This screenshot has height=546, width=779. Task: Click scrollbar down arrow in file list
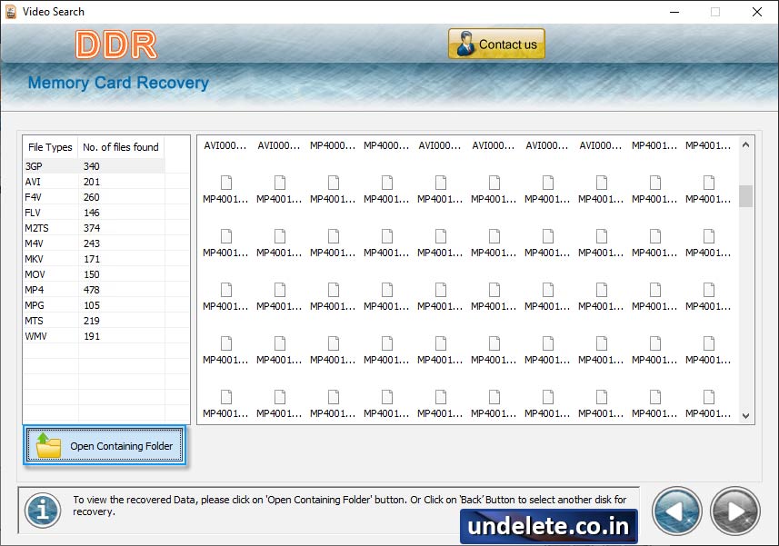(x=746, y=415)
